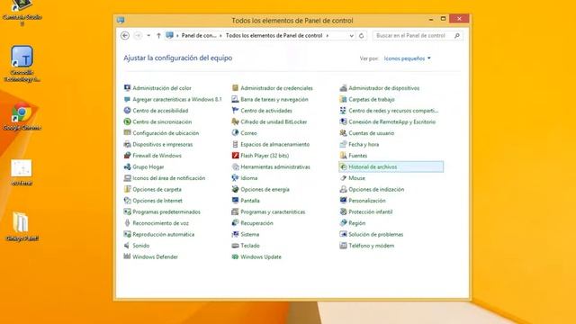Open Historial de archivos link
576x324 pixels.
pos(373,166)
